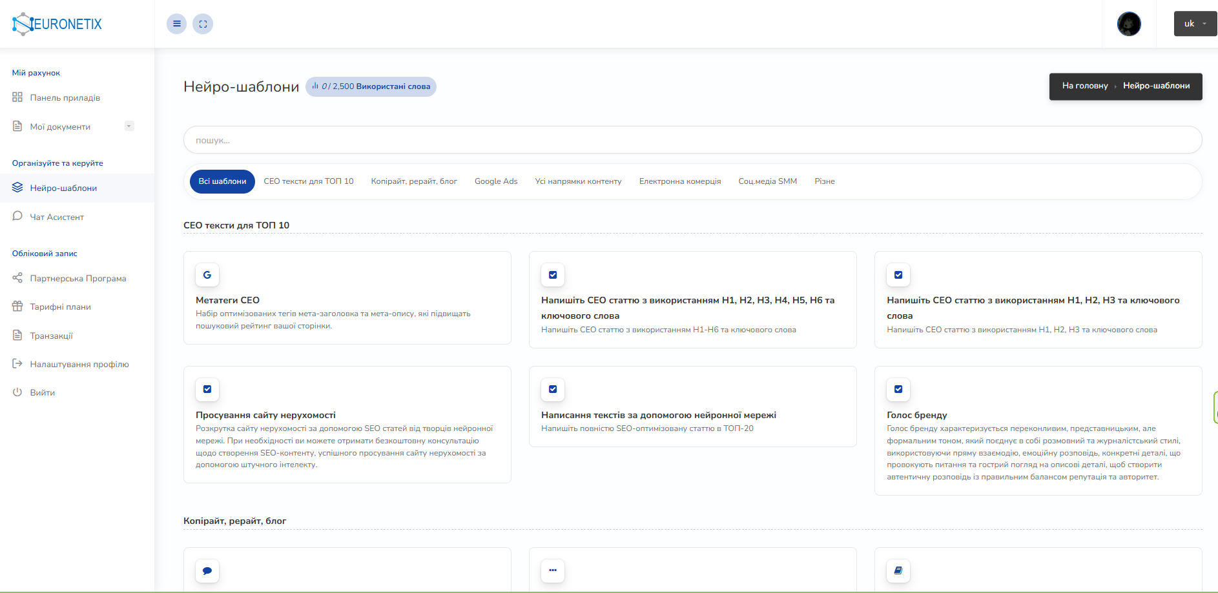
Task: Open the user avatar profile menu
Action: 1128,24
